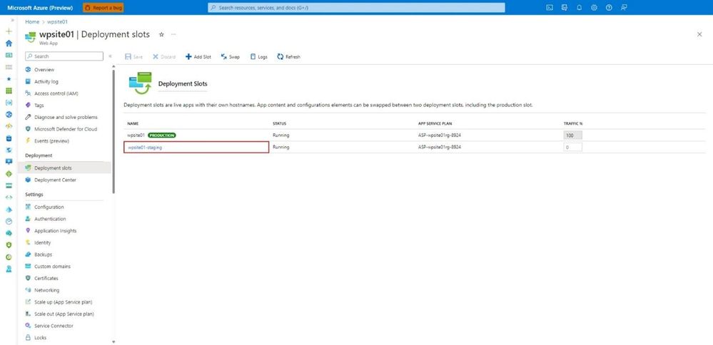
Task: Click Favorites star icon in left rail
Action: [9, 79]
